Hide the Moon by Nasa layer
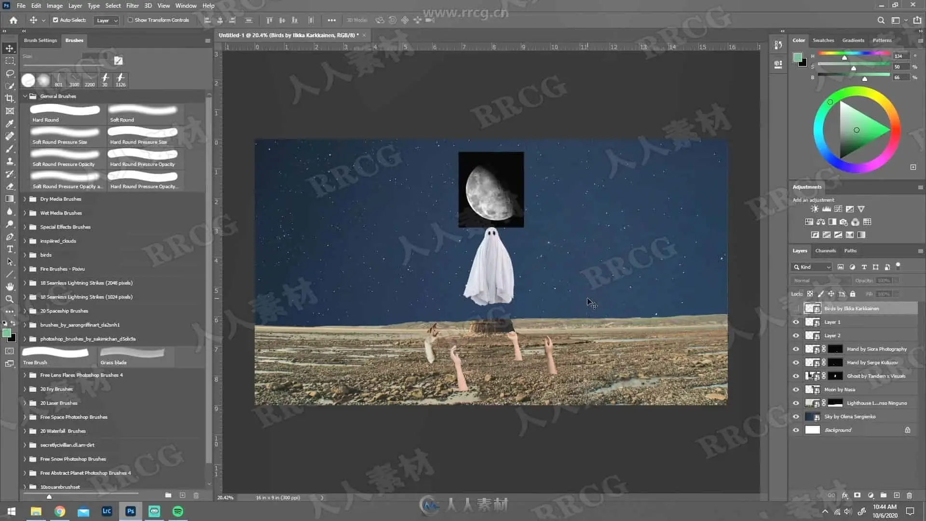Screen dimensions: 926x521 (796, 389)
